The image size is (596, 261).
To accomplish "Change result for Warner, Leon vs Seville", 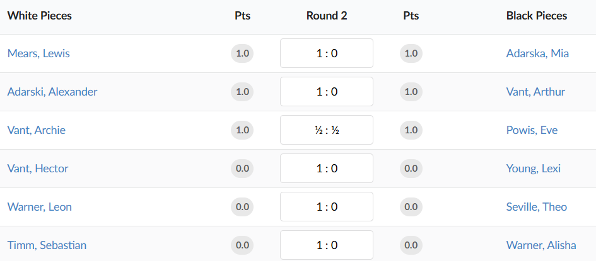I will coord(327,207).
